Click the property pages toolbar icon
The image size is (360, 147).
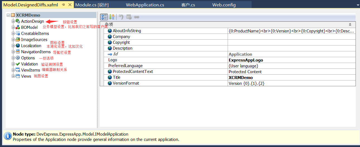pos(129,17)
